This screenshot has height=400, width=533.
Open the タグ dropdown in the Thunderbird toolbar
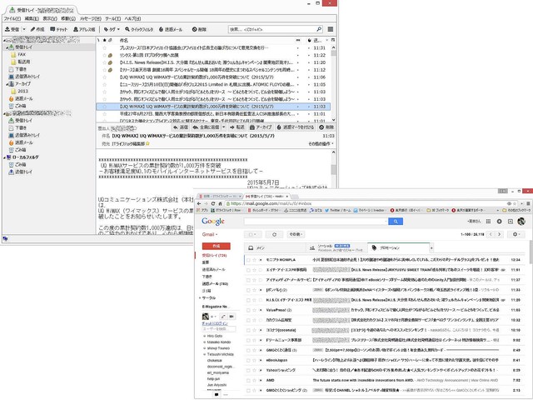(x=112, y=29)
